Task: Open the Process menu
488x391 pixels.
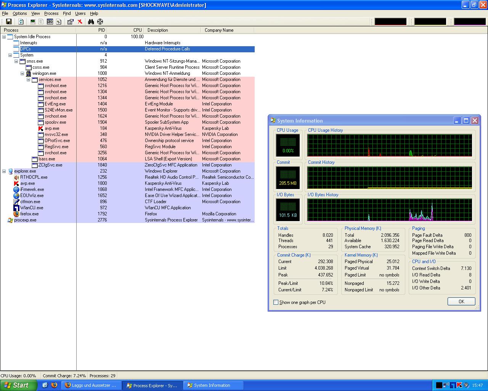Action: point(51,13)
